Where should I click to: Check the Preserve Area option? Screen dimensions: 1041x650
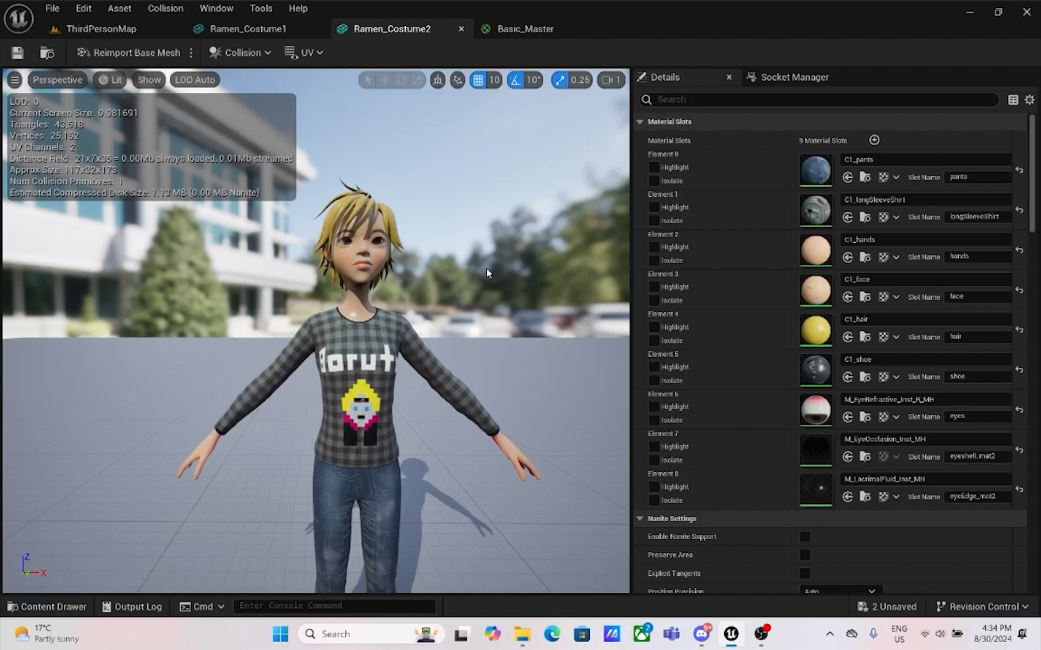pos(805,555)
